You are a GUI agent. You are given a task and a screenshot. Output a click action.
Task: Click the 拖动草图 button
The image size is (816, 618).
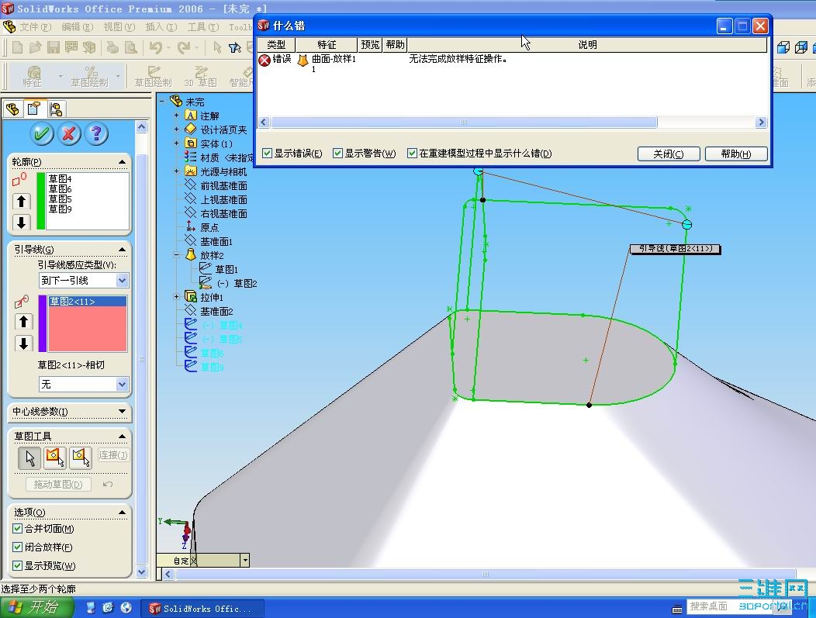point(58,485)
